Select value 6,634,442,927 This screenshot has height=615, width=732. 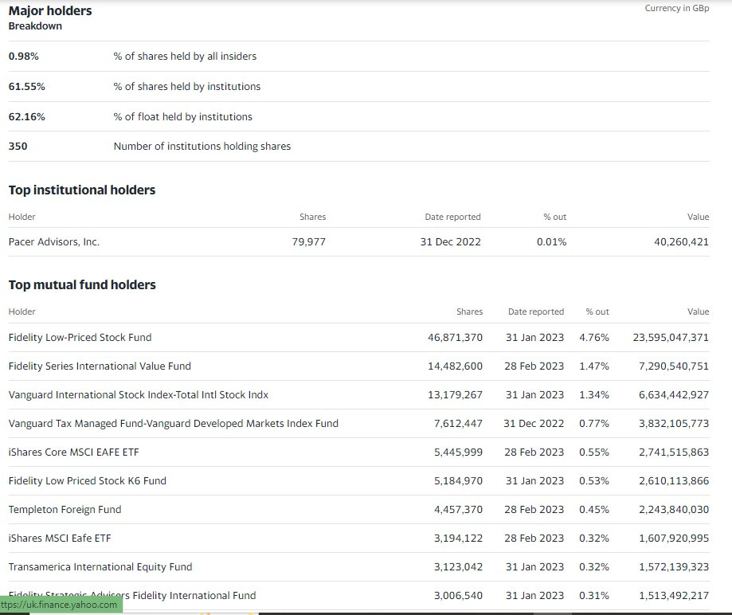pyautogui.click(x=674, y=395)
